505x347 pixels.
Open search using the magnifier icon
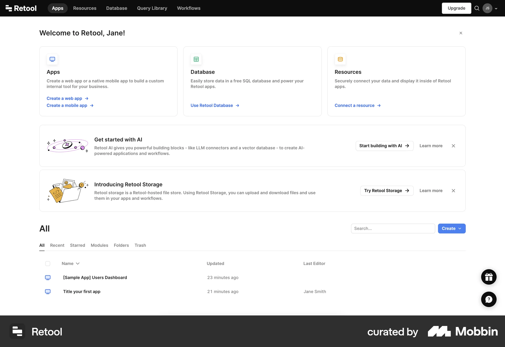coord(477,8)
